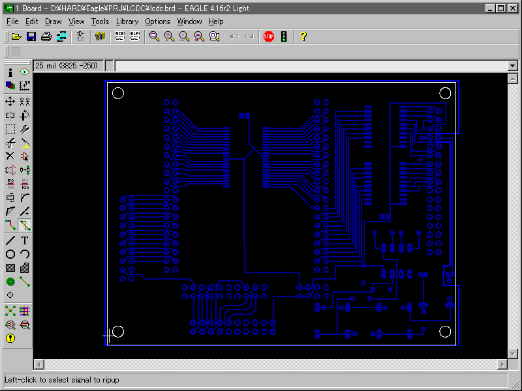Screen dimensions: 522x391
Task: Open the Use library icon
Action: click(100, 36)
